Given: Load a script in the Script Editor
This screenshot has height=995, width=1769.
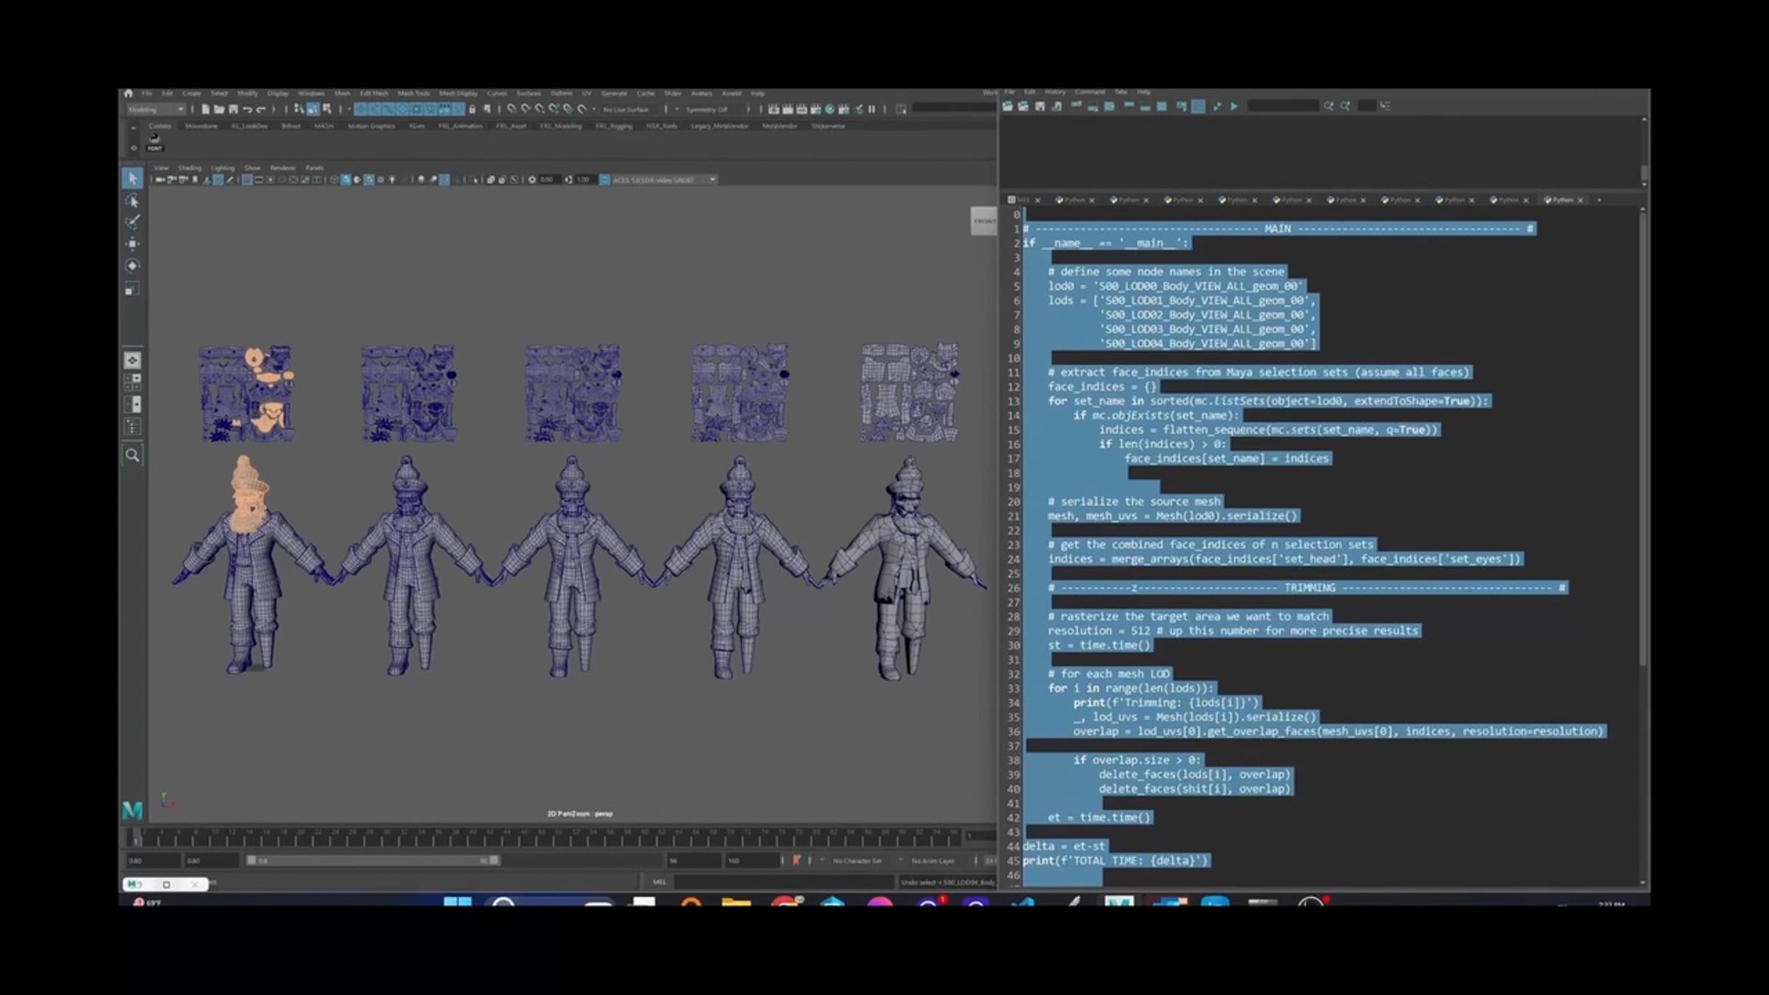Looking at the screenshot, I should click(1007, 107).
